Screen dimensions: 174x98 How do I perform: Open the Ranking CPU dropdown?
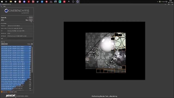click(4, 44)
